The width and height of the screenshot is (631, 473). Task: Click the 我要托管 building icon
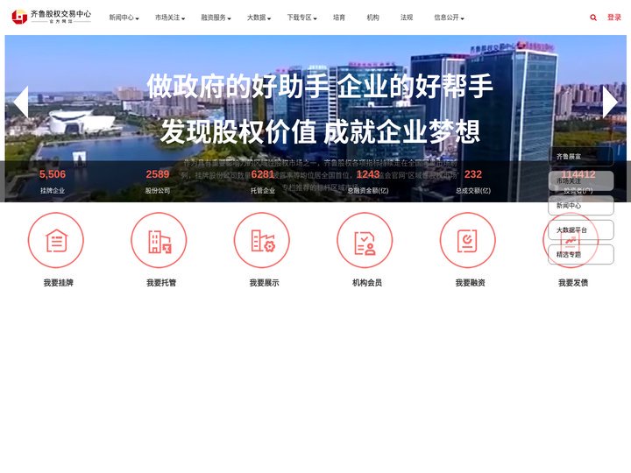pos(160,242)
